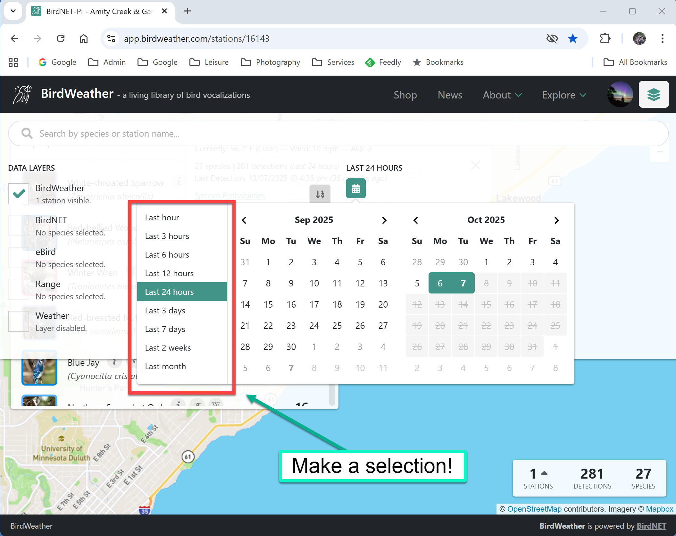Enable the Range layer checkbox
The width and height of the screenshot is (676, 536).
pyautogui.click(x=19, y=289)
